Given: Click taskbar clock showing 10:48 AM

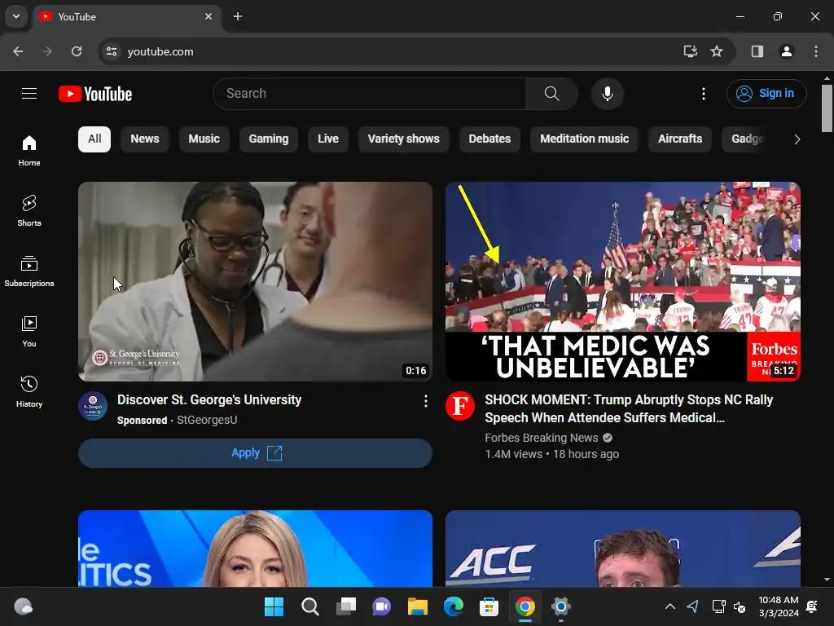Looking at the screenshot, I should pyautogui.click(x=778, y=606).
